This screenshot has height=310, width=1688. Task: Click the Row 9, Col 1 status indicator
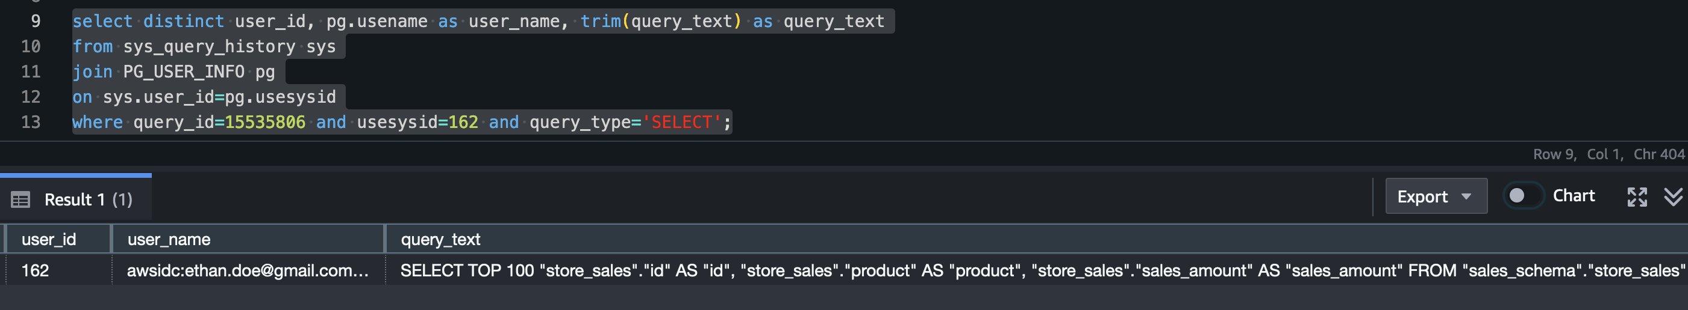[x=1577, y=154]
